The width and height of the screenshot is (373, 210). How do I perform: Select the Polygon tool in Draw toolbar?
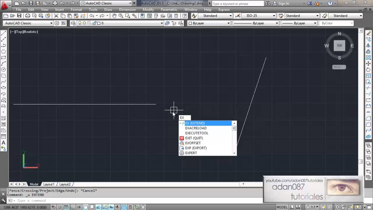(x=4, y=51)
